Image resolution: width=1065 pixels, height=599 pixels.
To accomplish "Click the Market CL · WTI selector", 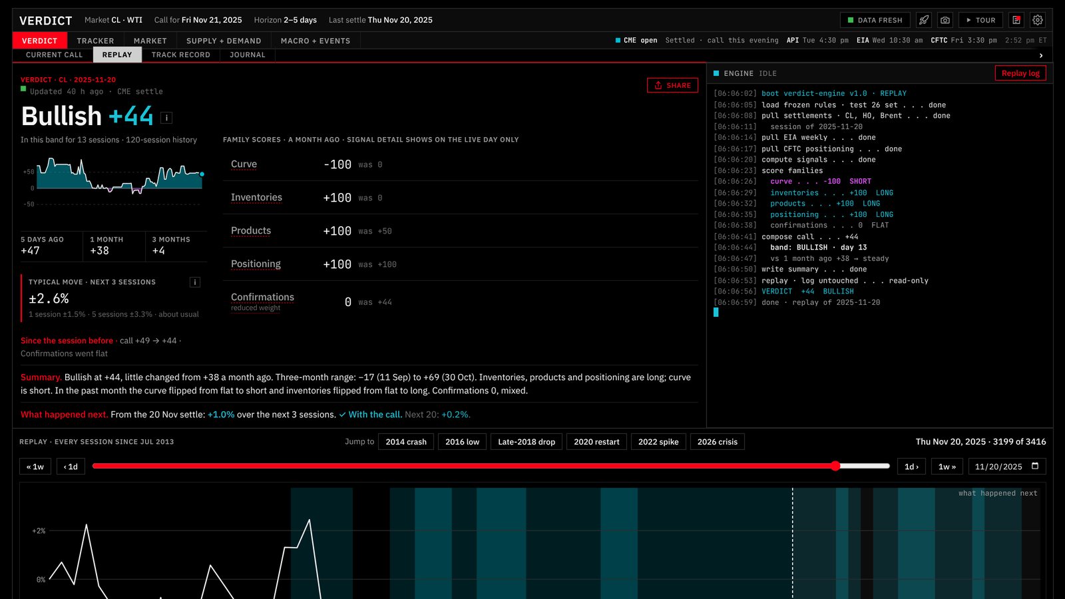I will (113, 20).
